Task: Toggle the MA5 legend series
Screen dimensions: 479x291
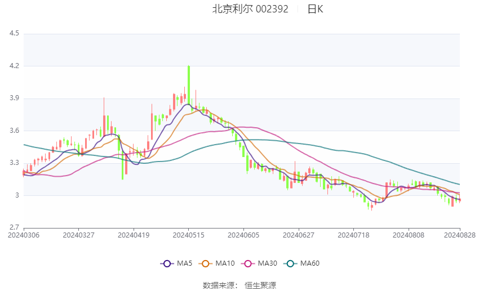Action: click(176, 263)
